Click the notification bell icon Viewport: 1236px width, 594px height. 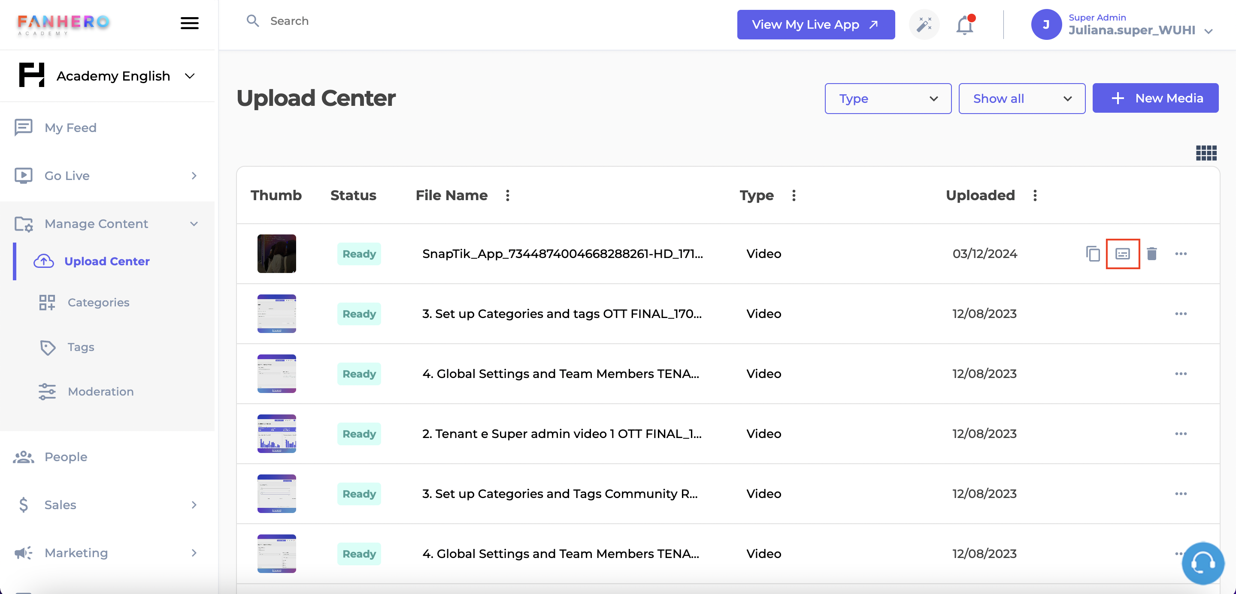point(965,24)
